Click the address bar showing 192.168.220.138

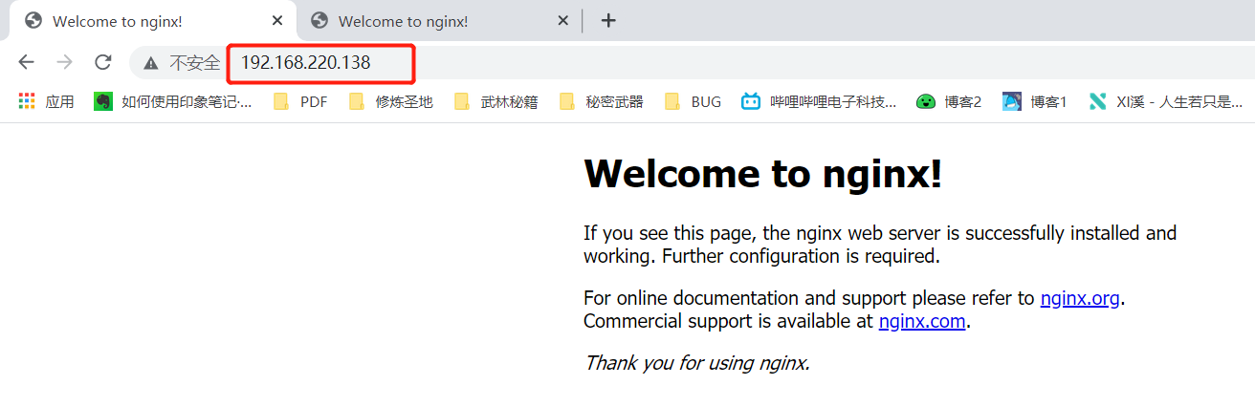pyautogui.click(x=304, y=63)
